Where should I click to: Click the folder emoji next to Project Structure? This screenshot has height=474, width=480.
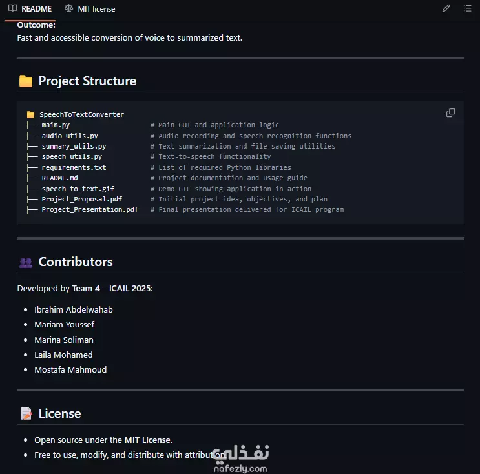point(26,81)
